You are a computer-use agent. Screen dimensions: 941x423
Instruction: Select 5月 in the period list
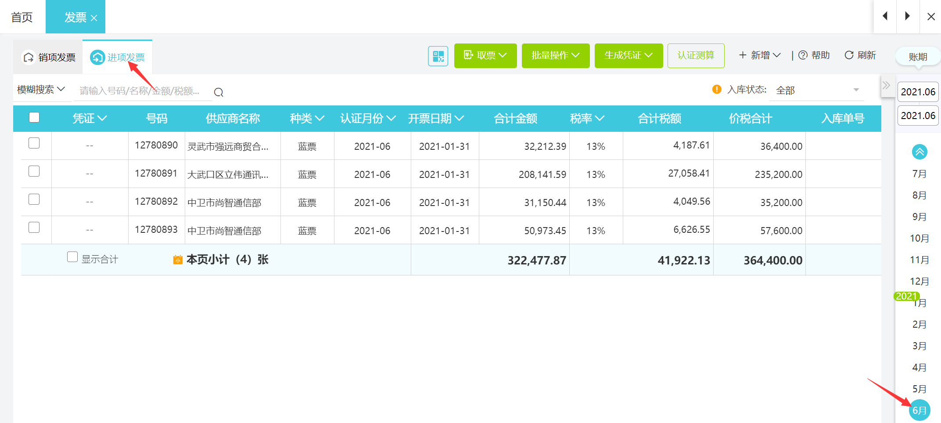tap(919, 389)
